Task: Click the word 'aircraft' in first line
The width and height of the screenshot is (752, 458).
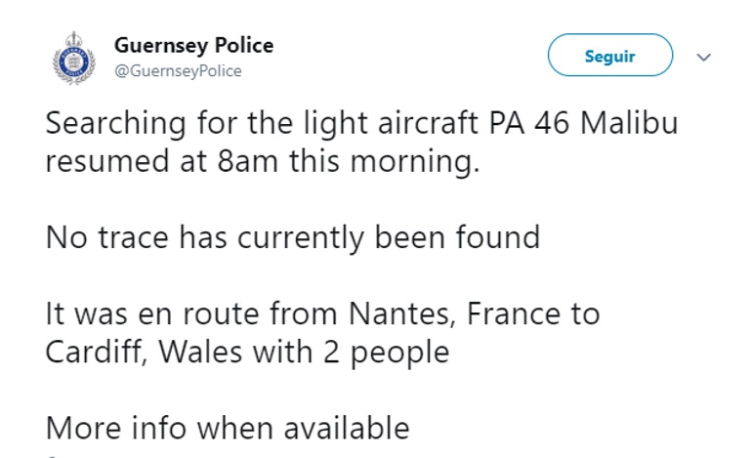Action: pos(428,123)
